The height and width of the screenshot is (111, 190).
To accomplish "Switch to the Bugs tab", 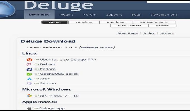I will (x=136, y=15).
